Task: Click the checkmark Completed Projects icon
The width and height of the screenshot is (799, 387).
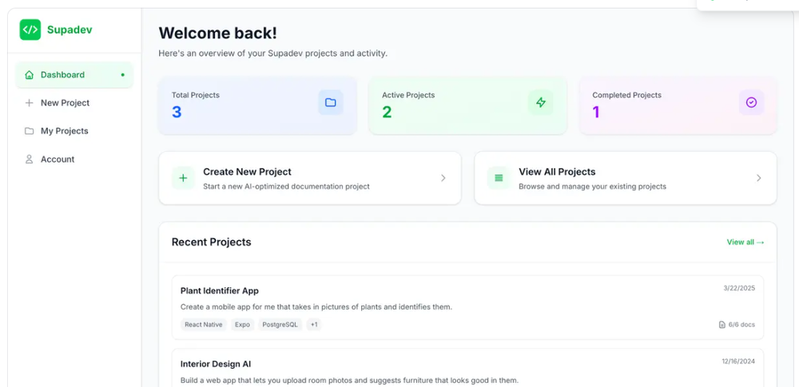Action: point(751,102)
